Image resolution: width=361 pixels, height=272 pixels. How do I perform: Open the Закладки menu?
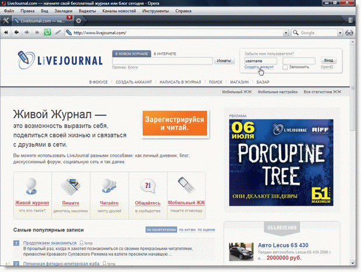coord(63,11)
